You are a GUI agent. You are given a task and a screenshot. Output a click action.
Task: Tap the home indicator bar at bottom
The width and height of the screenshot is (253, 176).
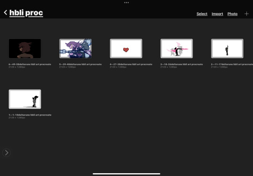[126, 174]
